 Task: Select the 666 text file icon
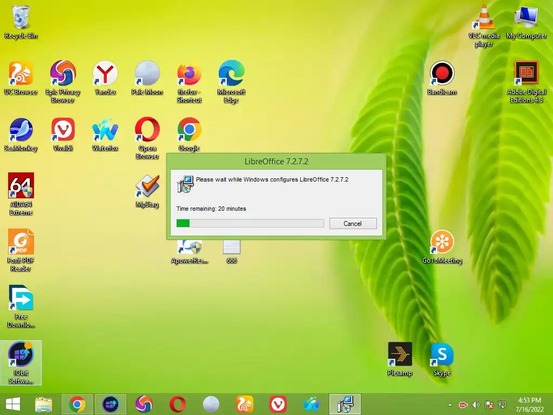click(231, 252)
